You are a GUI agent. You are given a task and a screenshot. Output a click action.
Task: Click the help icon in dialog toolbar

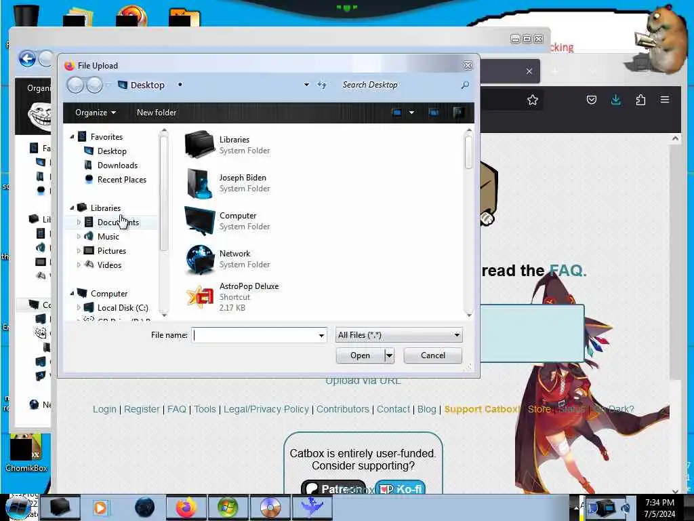[x=459, y=113]
